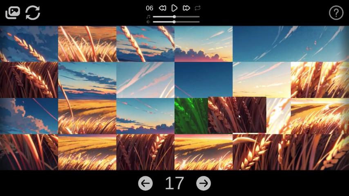Select the solid dark blue sky tile

click(204, 80)
